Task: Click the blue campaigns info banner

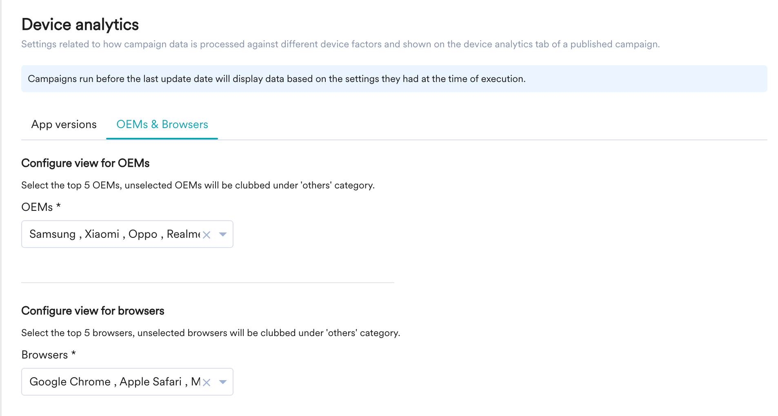Action: click(394, 79)
